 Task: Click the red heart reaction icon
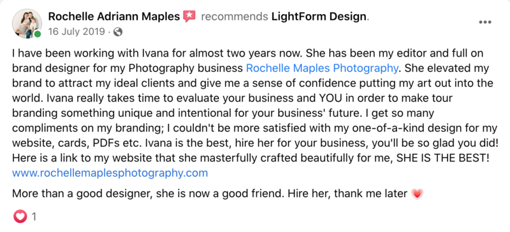click(x=20, y=216)
